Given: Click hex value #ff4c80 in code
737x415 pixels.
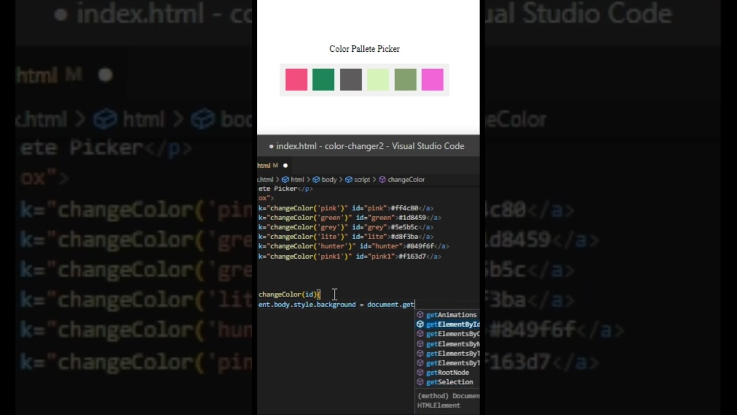Looking at the screenshot, I should [x=404, y=208].
